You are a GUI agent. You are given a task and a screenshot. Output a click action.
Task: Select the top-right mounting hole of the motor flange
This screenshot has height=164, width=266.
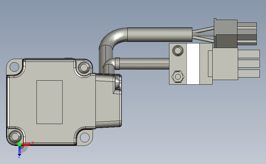pos(84,67)
